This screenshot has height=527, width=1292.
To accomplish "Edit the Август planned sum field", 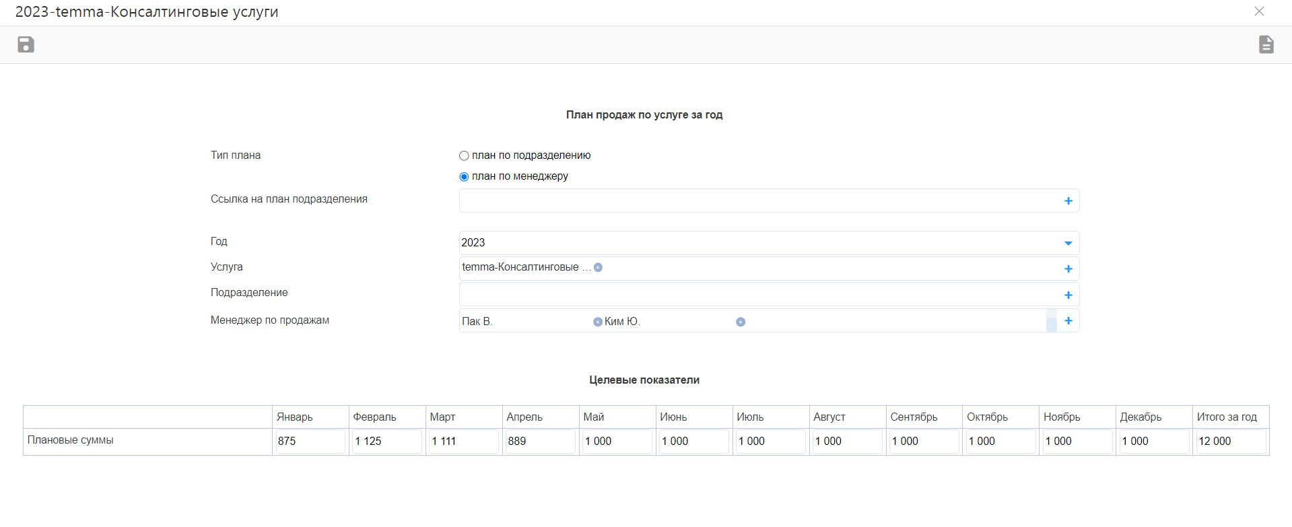I will (848, 442).
